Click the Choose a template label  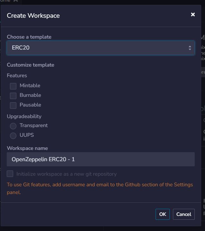click(x=29, y=37)
